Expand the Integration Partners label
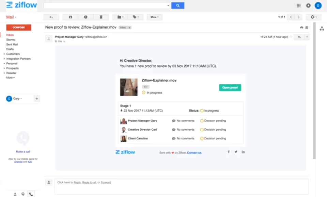This screenshot has height=197, width=327. point(4,59)
